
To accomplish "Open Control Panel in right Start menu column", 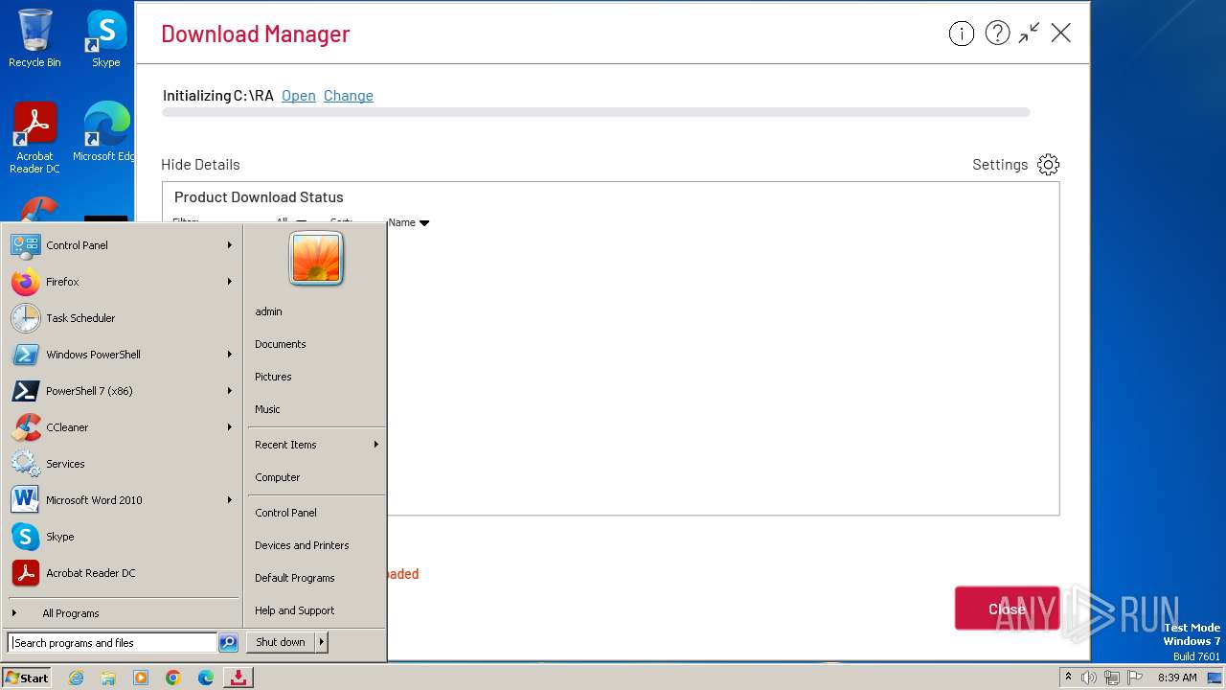I will point(316,513).
